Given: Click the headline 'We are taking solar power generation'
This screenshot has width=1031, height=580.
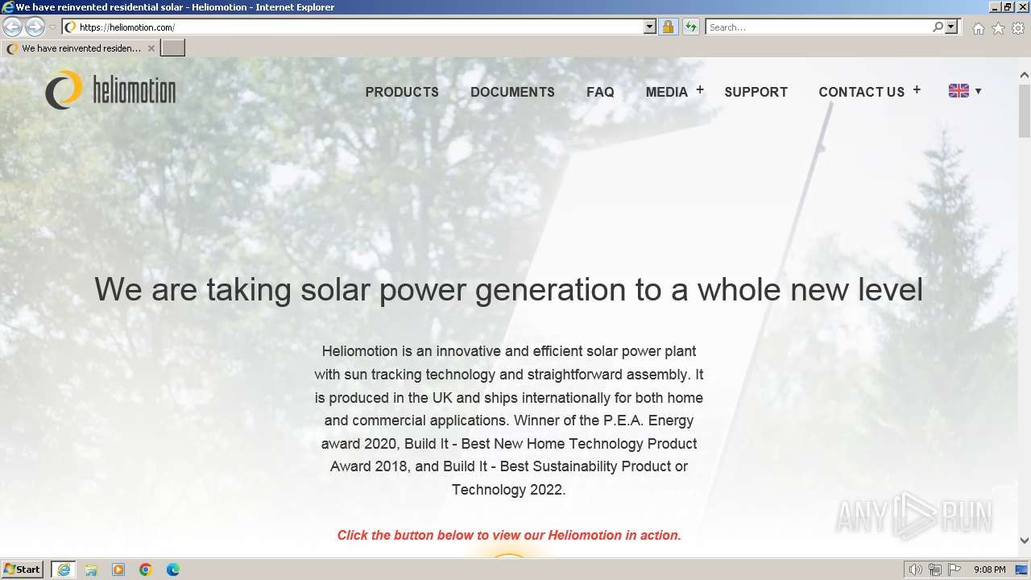Looking at the screenshot, I should 360,289.
